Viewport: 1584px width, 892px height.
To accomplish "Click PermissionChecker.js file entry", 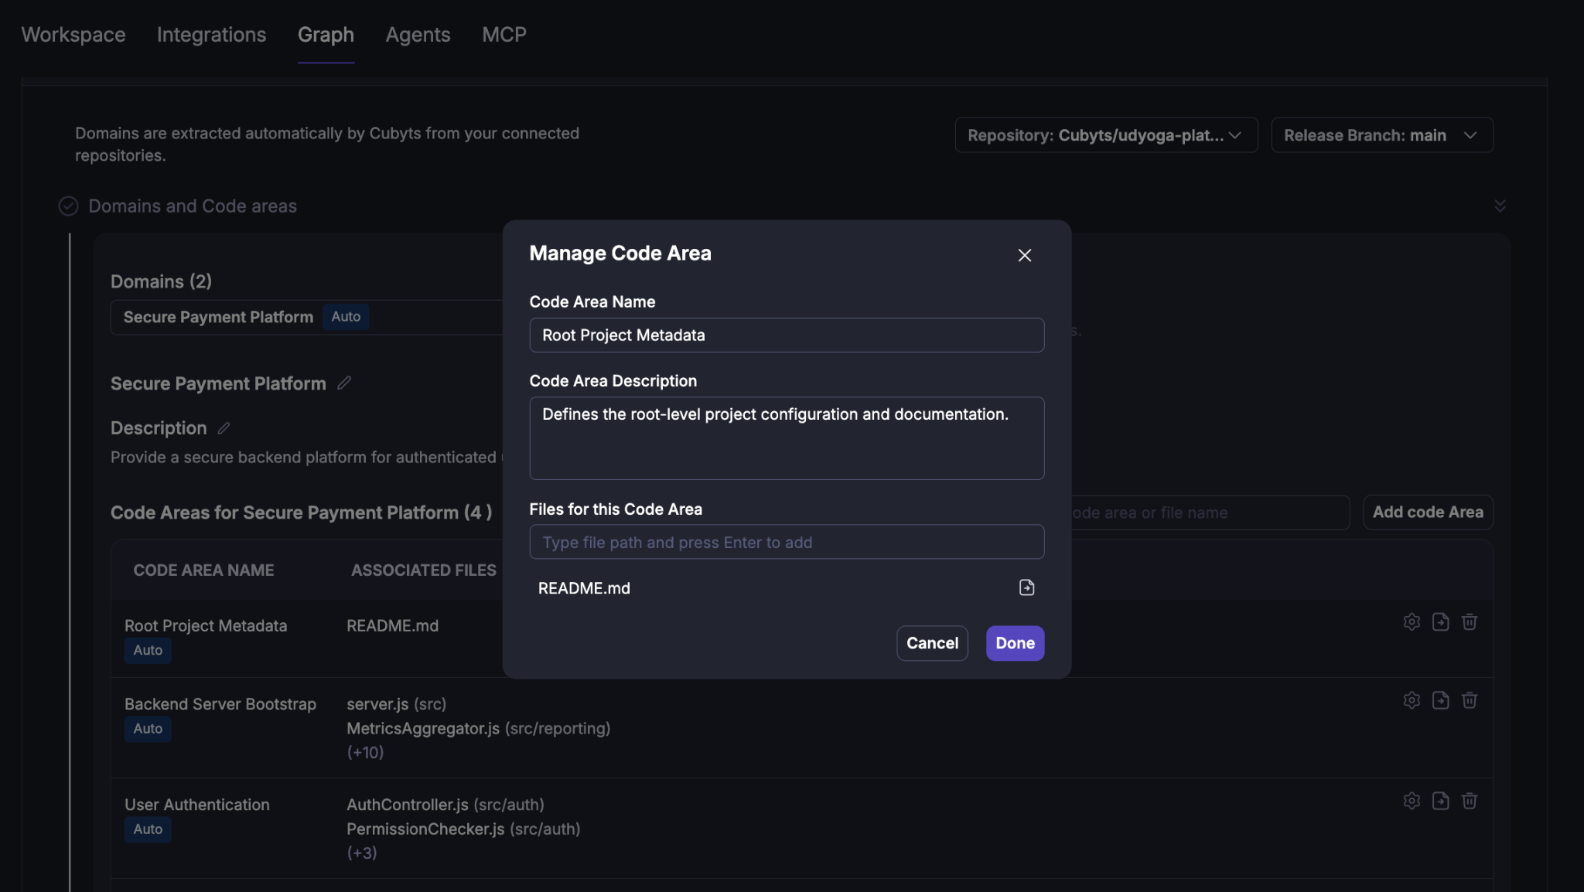I will pyautogui.click(x=463, y=829).
